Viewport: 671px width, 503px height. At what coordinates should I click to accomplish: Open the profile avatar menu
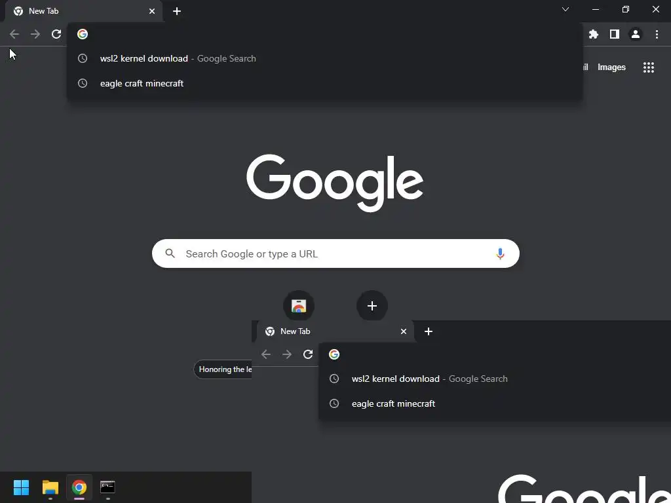point(636,34)
